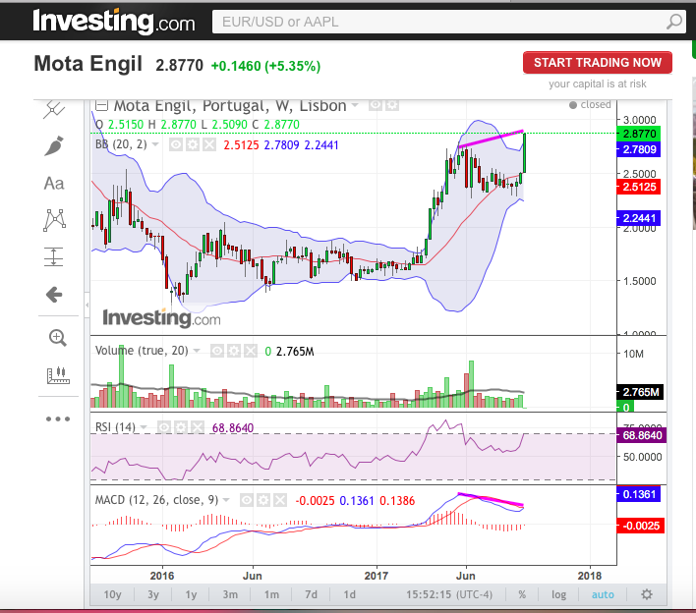
Task: Open Bollinger Bands settings gear
Action: (193, 144)
